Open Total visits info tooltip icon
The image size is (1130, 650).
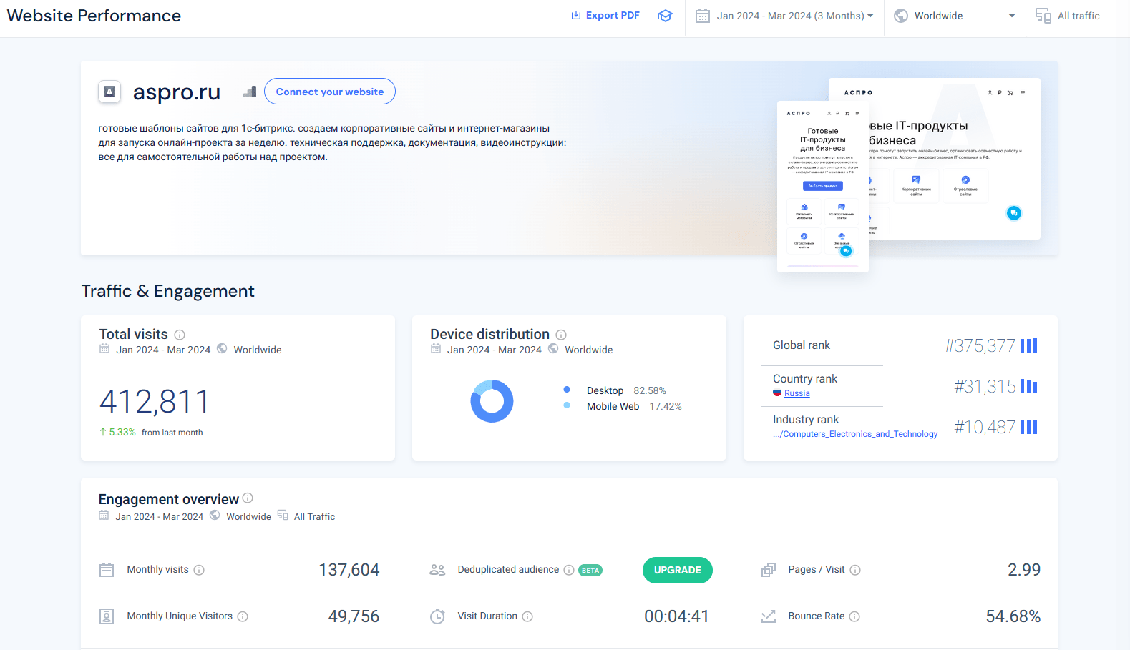pos(180,335)
